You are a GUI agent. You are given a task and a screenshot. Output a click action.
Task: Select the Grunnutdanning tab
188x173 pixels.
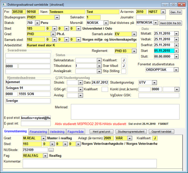pos(16,131)
